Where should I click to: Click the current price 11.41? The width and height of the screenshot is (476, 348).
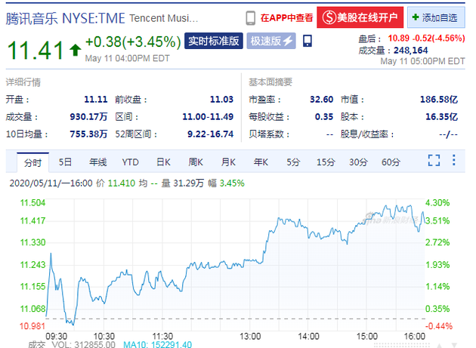pos(36,50)
